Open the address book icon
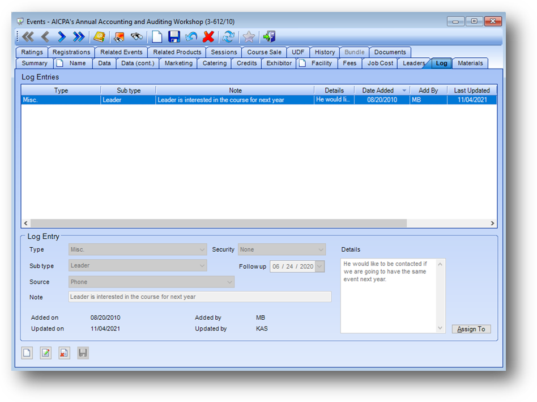 tap(99, 37)
